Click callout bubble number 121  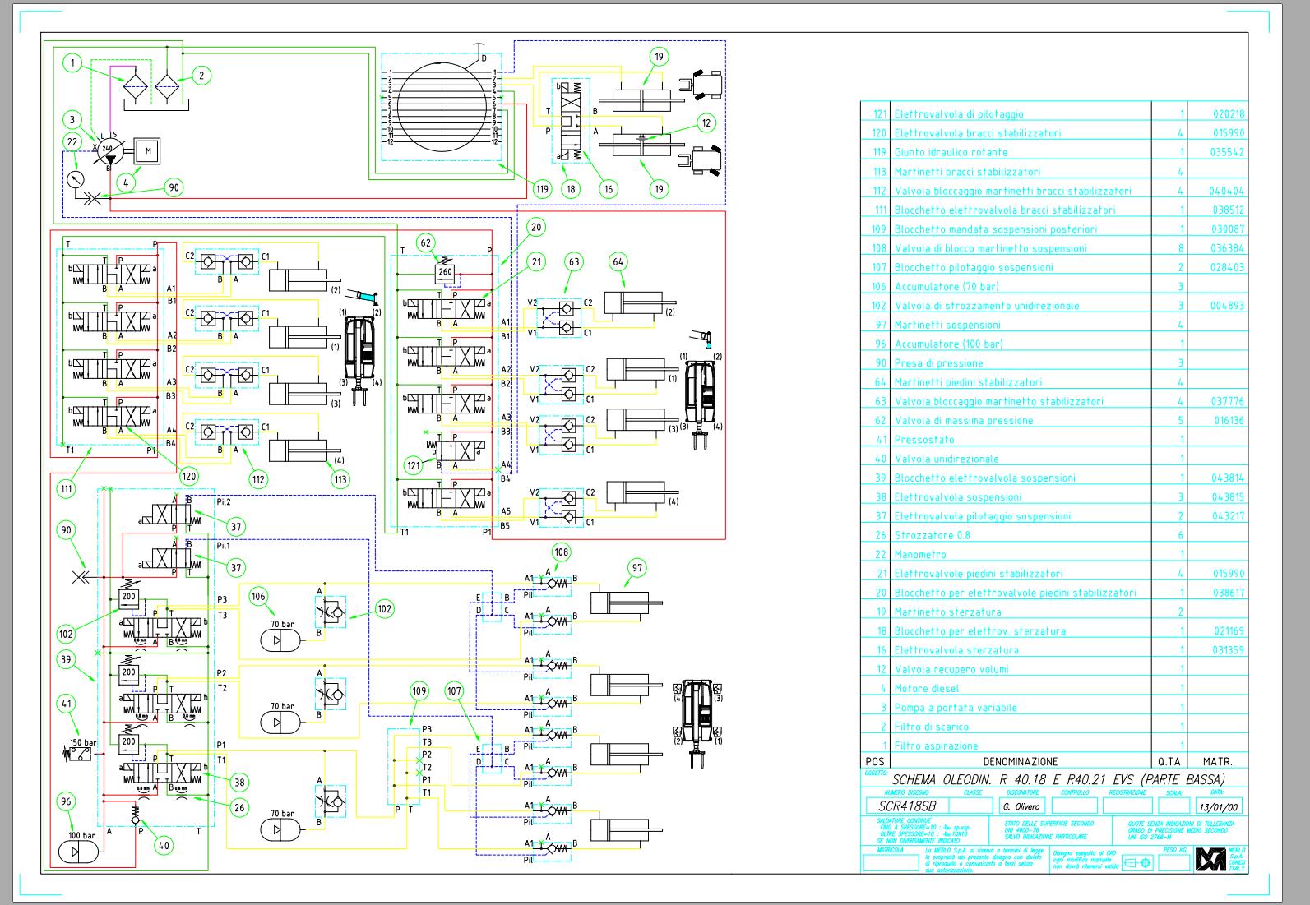point(414,465)
